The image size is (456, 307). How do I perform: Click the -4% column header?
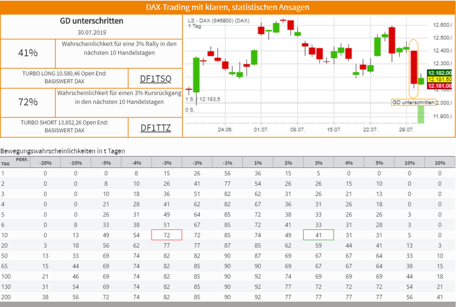click(x=136, y=163)
